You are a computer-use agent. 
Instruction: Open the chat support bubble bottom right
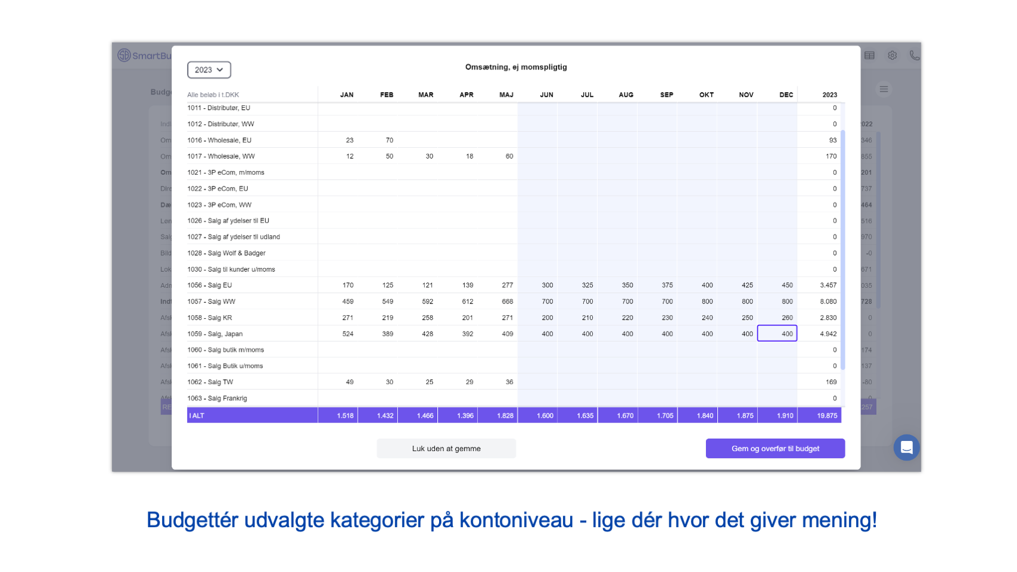coord(906,447)
